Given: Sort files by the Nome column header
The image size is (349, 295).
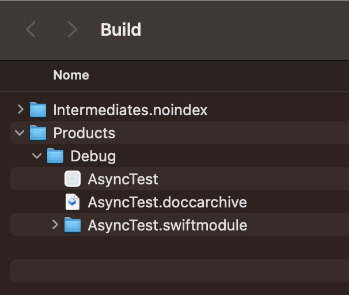Looking at the screenshot, I should click(x=71, y=75).
